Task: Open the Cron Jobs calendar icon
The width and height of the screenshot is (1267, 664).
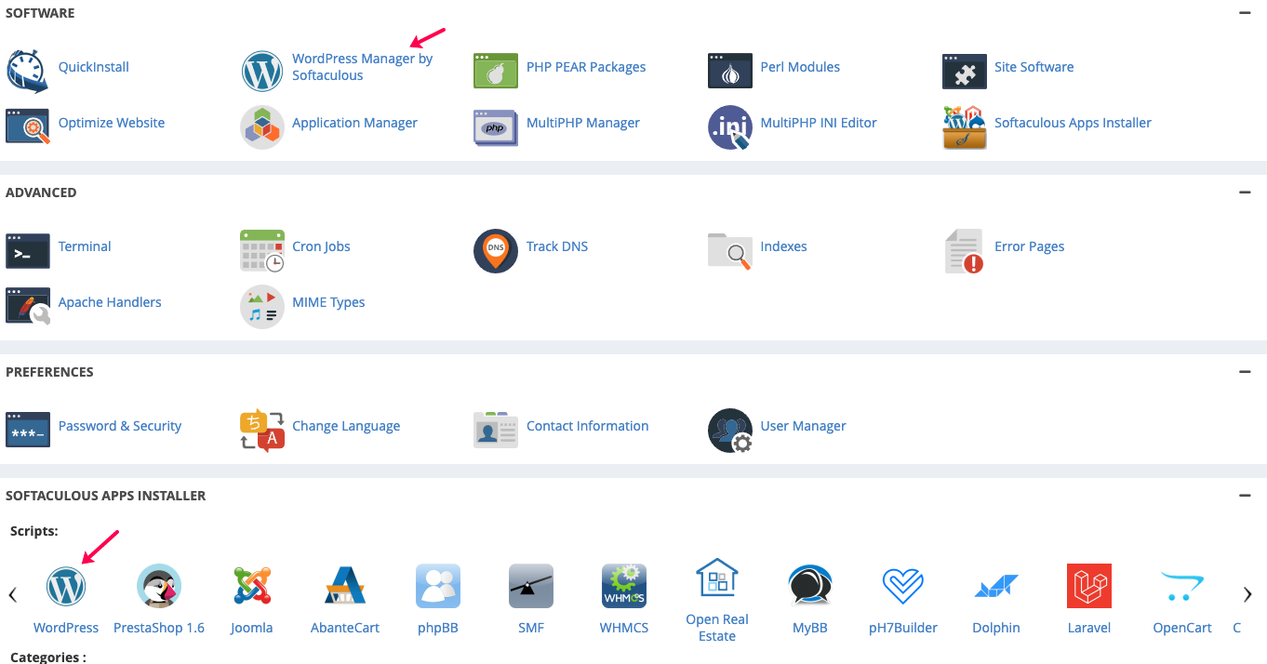Action: 262,250
